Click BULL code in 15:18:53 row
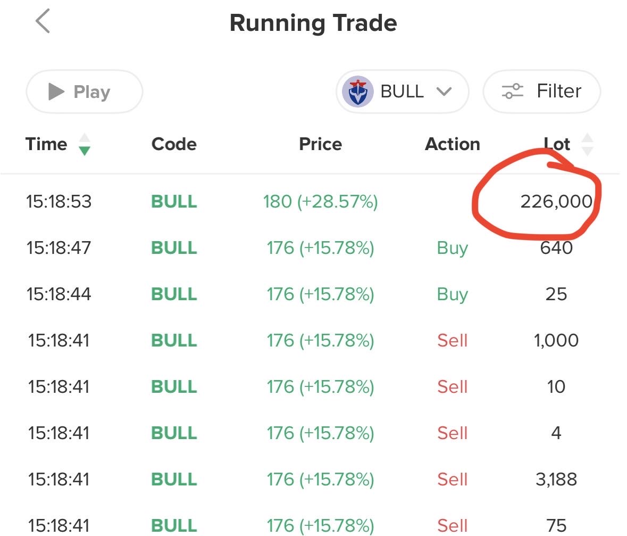The height and width of the screenshot is (536, 627). coord(174,202)
